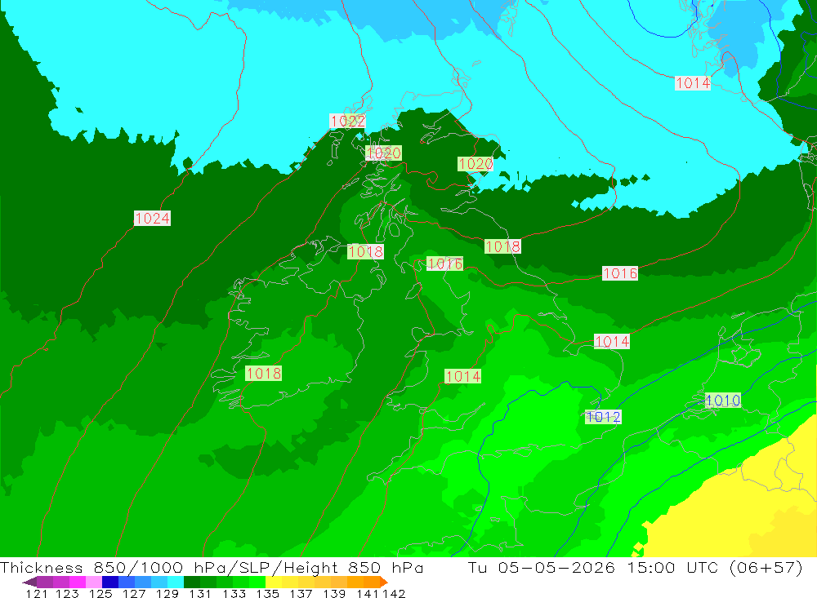Select the dark blue legend swatch
The width and height of the screenshot is (817, 598).
point(110,582)
